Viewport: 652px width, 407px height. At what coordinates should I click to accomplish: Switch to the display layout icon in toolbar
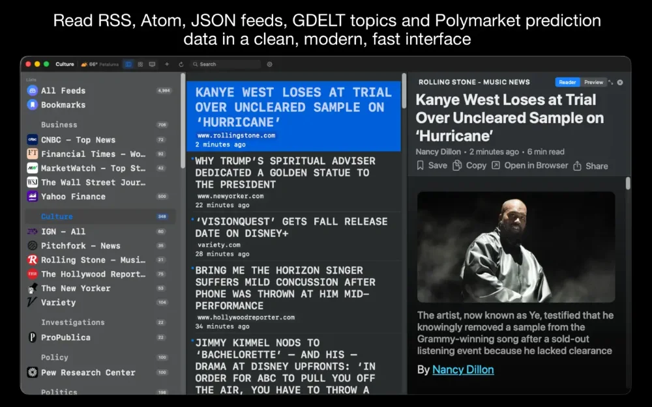pyautogui.click(x=152, y=64)
